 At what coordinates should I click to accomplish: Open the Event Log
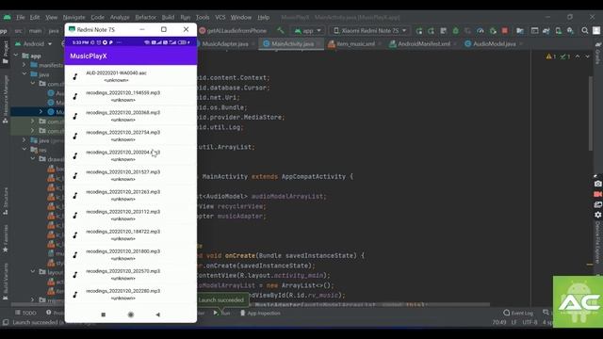coord(518,313)
